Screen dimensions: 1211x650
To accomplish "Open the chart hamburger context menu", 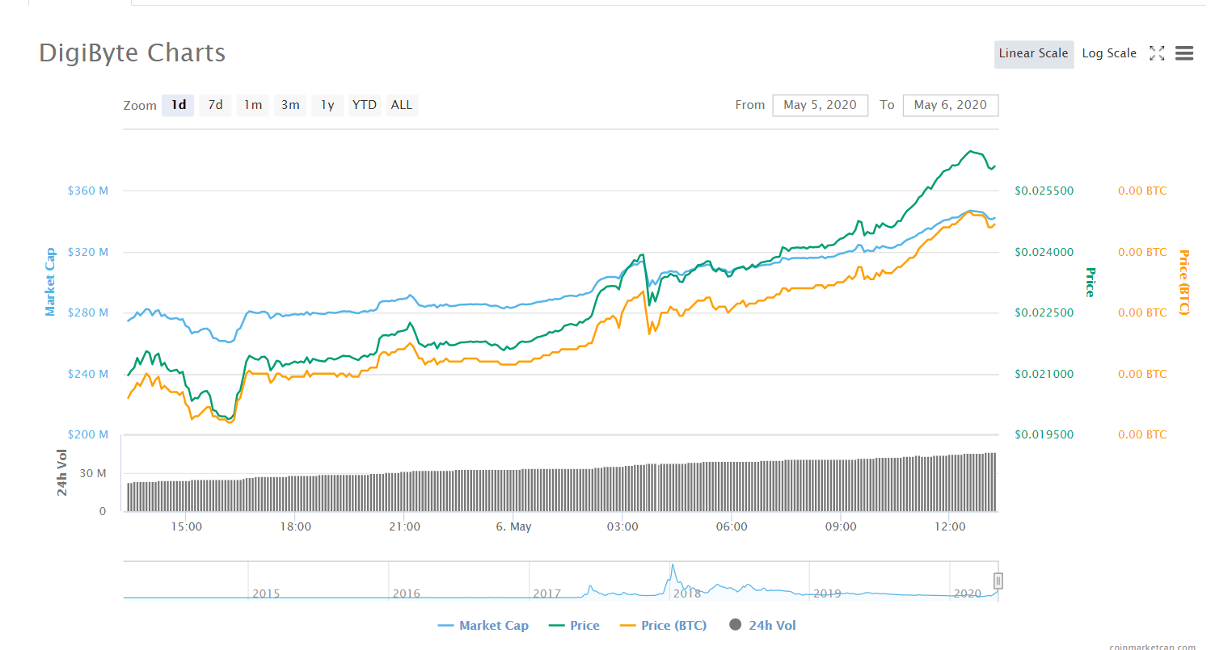I will pyautogui.click(x=1184, y=53).
